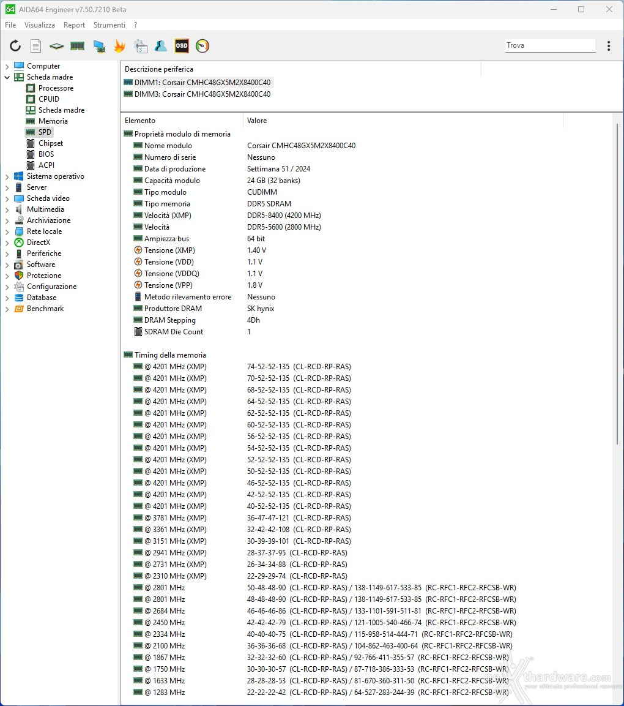Select the 3781 MHz (XMP) timing row
This screenshot has width=624, height=706.
242,518
